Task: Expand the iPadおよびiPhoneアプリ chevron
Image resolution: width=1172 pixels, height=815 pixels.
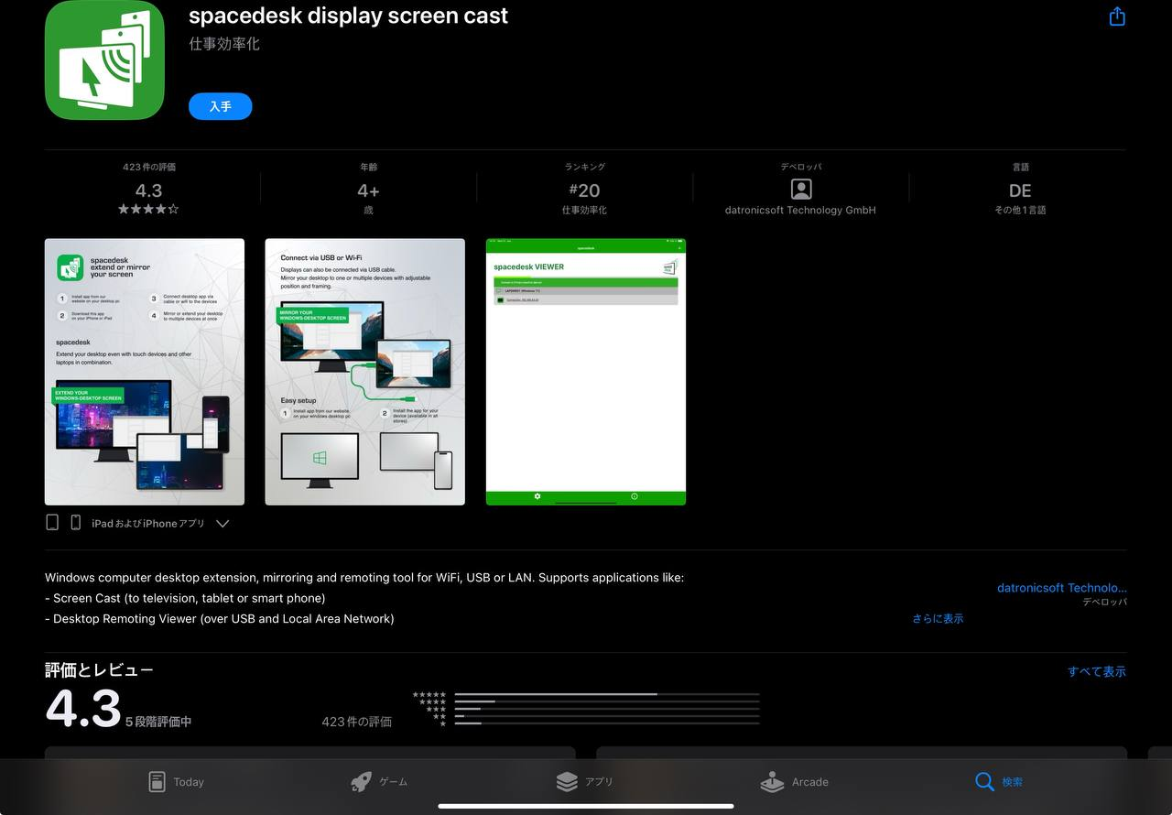Action: point(222,524)
